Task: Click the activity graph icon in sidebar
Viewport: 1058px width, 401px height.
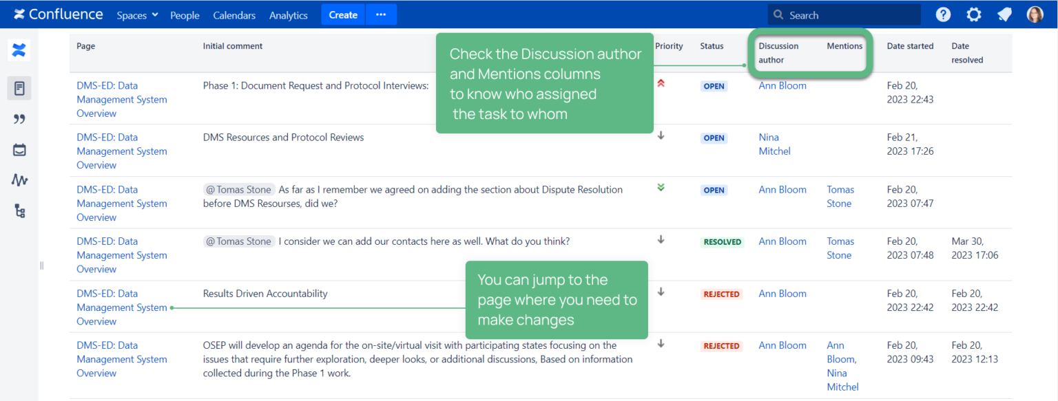Action: coord(19,180)
